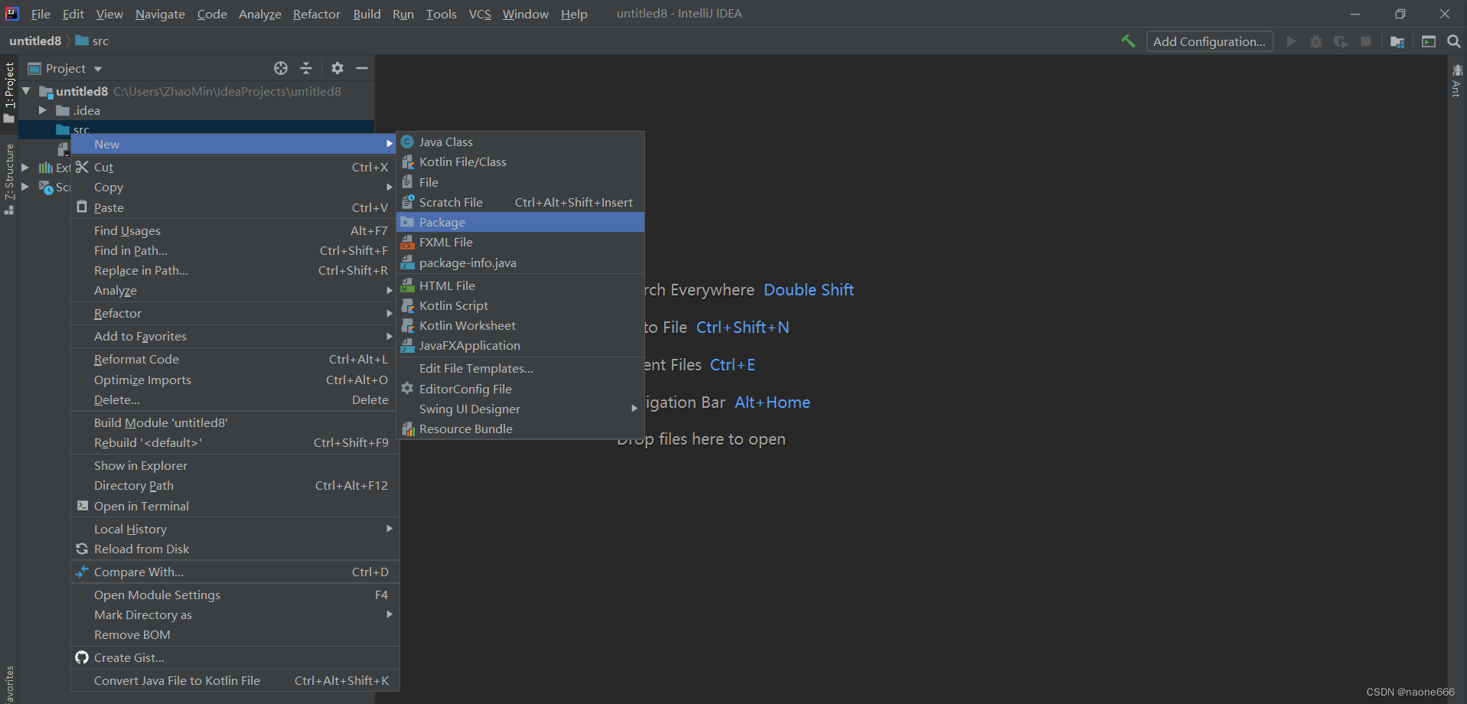
Task: Open Project panel settings gear
Action: click(337, 68)
